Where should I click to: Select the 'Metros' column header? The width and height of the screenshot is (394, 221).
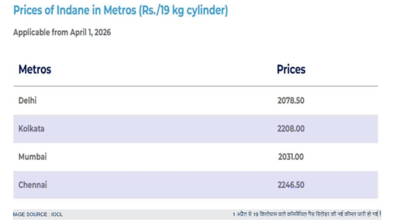click(35, 69)
